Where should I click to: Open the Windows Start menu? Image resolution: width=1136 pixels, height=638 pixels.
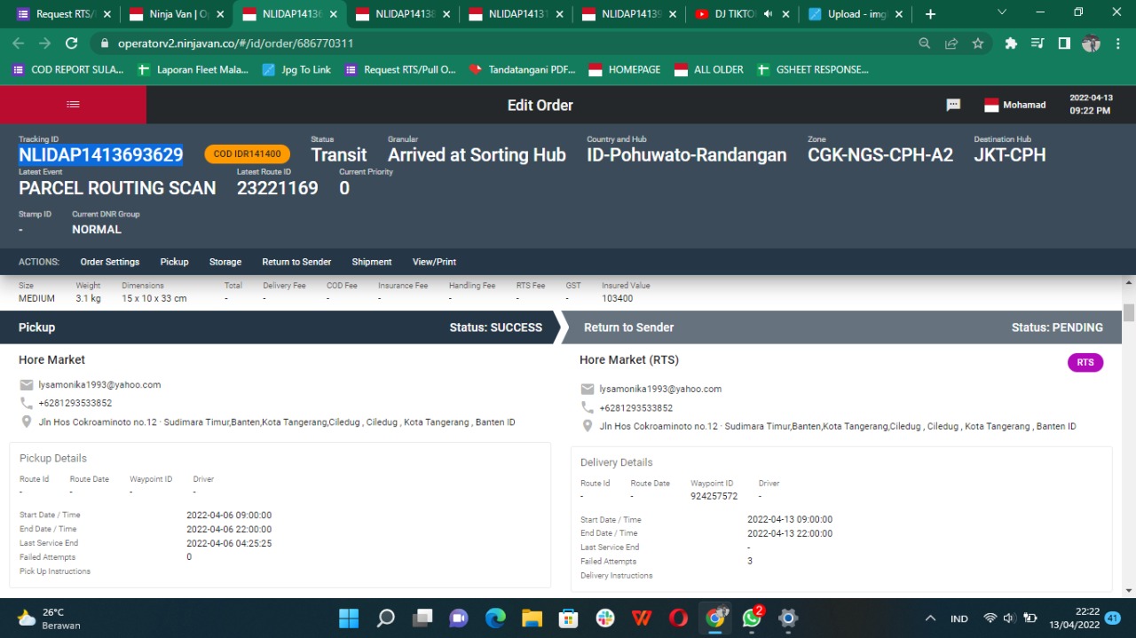pyautogui.click(x=349, y=618)
